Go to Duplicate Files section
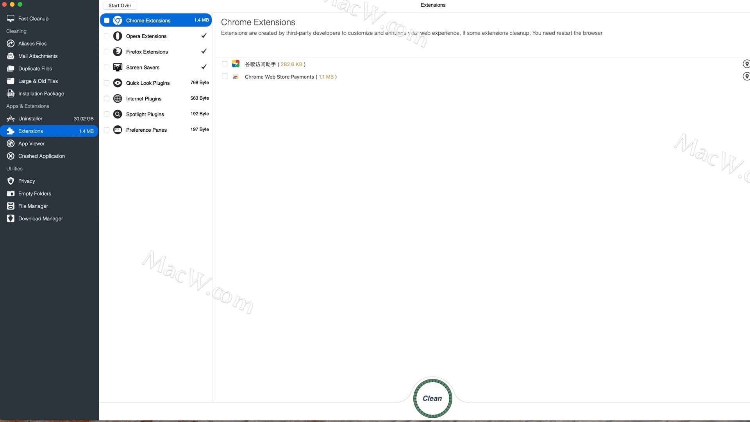Image resolution: width=750 pixels, height=422 pixels. click(x=49, y=68)
